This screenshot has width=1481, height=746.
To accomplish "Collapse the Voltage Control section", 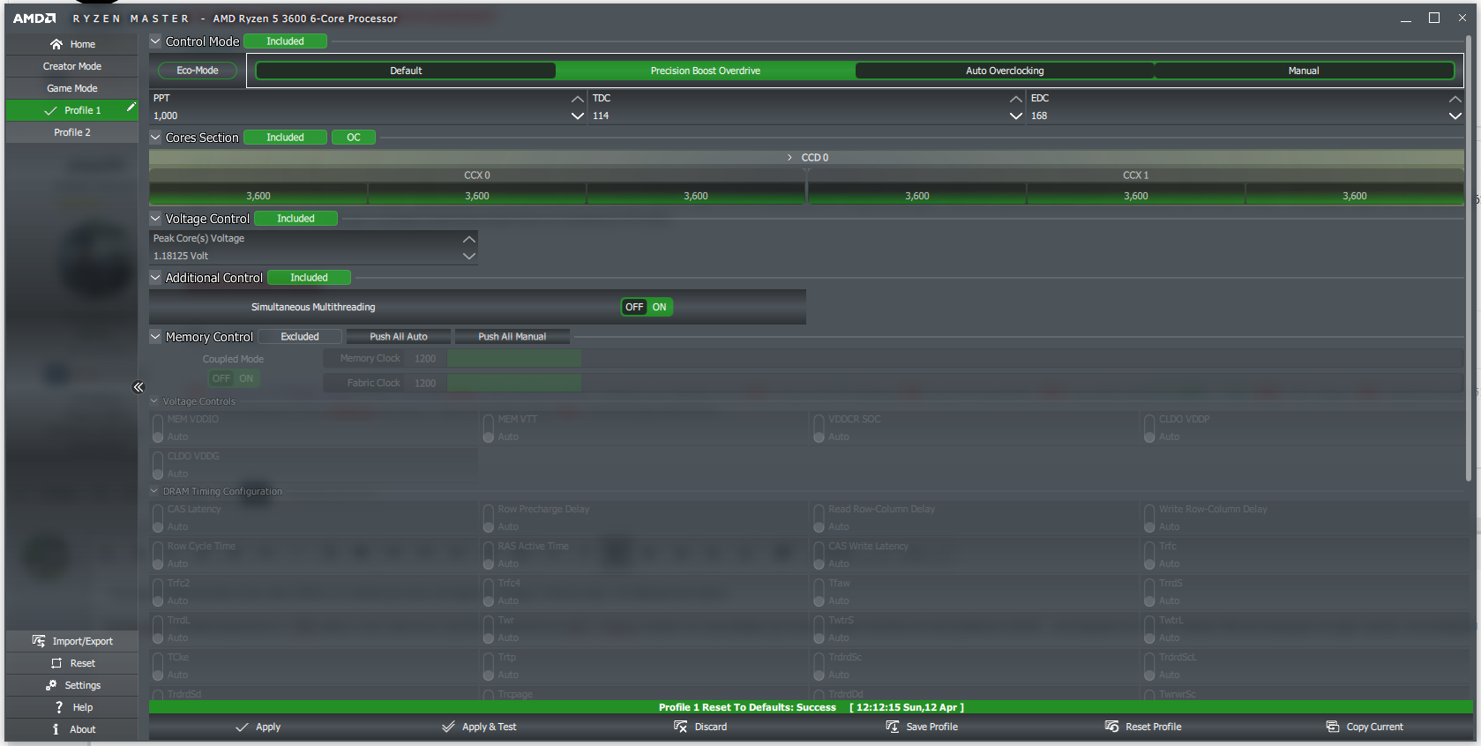I will pos(156,218).
